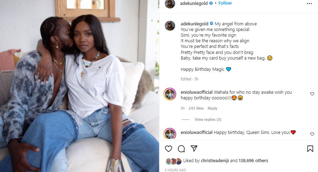
Task: Share the post via paper plane icon
Action: 194,148
